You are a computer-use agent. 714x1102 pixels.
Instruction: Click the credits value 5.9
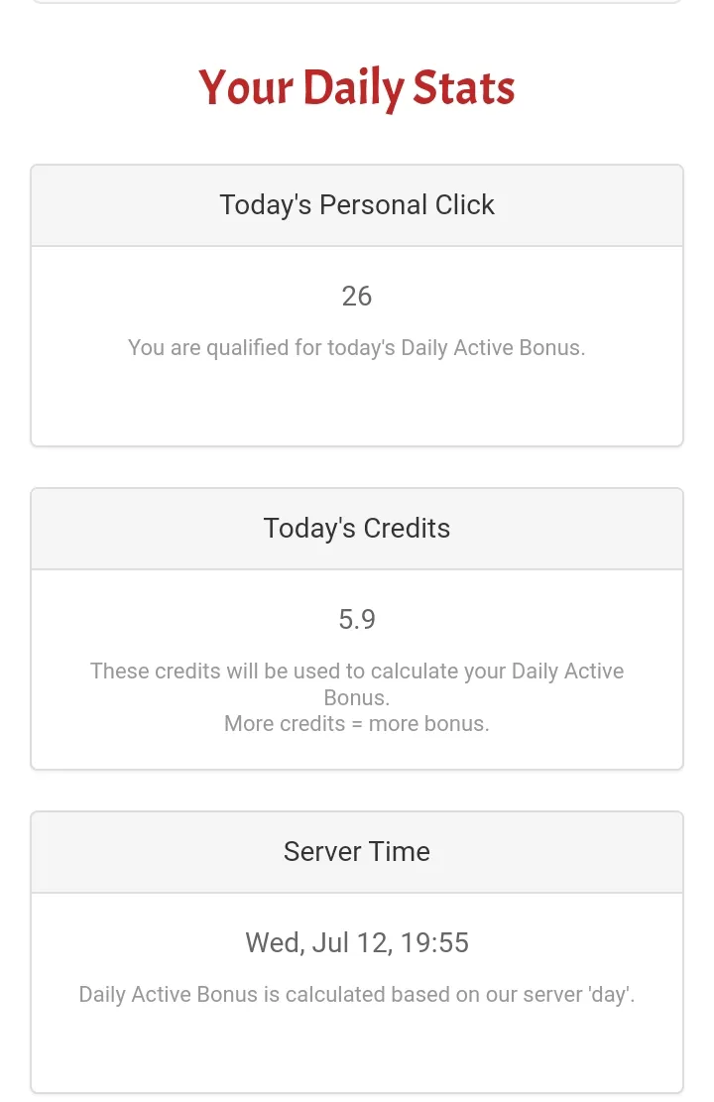click(x=356, y=620)
